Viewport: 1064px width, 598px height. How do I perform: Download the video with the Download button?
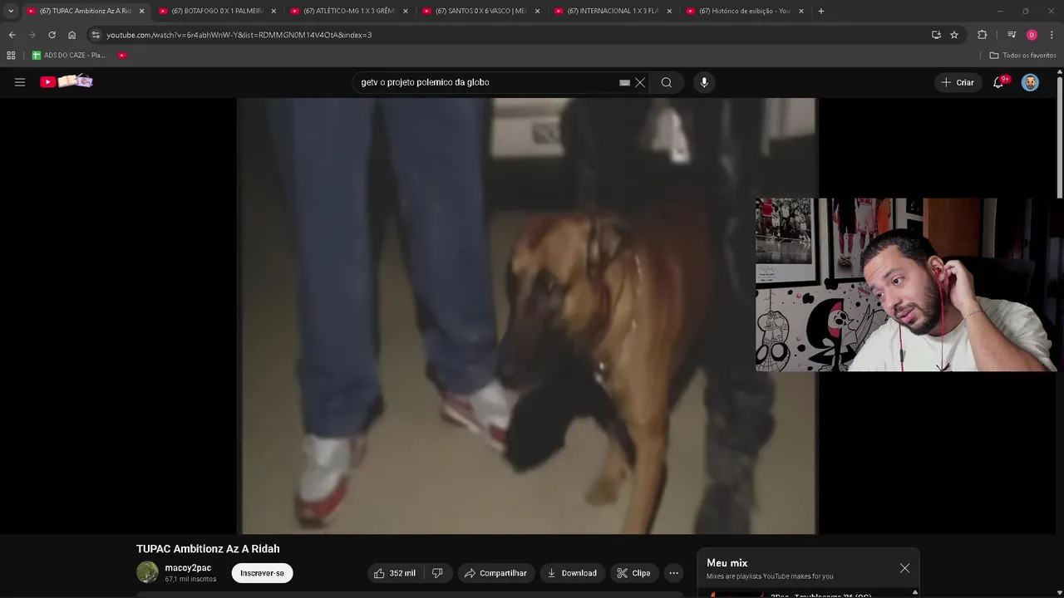coord(572,573)
